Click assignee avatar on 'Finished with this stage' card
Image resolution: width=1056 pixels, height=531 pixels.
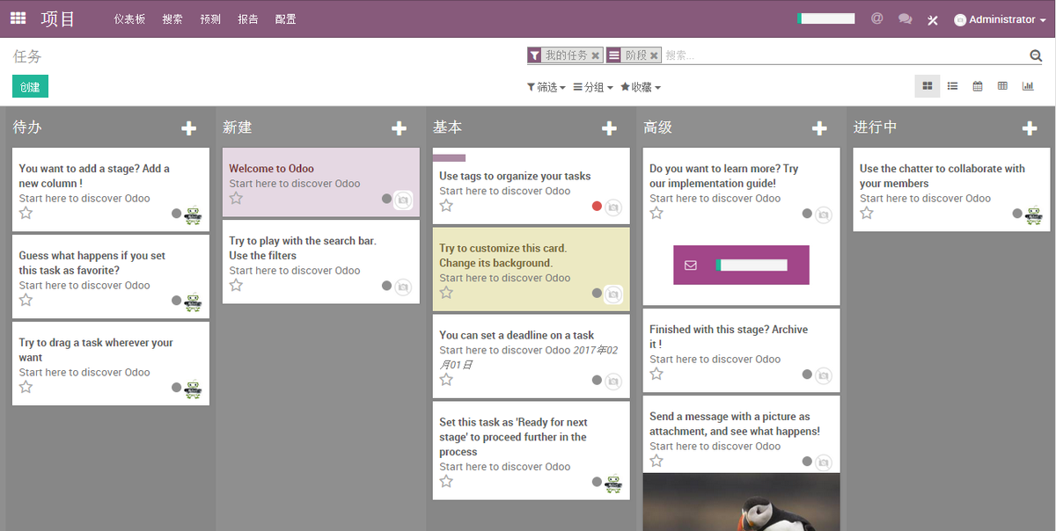[x=824, y=375]
